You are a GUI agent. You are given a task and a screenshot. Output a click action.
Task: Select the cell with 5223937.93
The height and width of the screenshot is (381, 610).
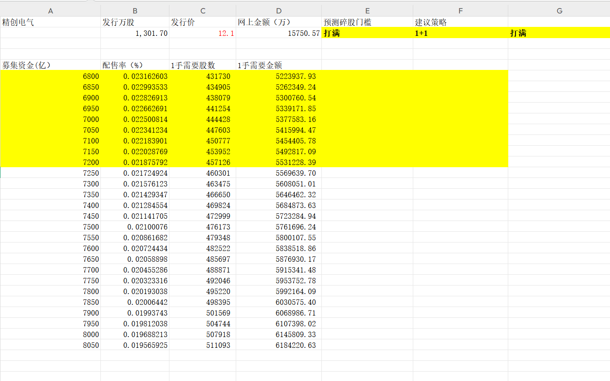279,76
